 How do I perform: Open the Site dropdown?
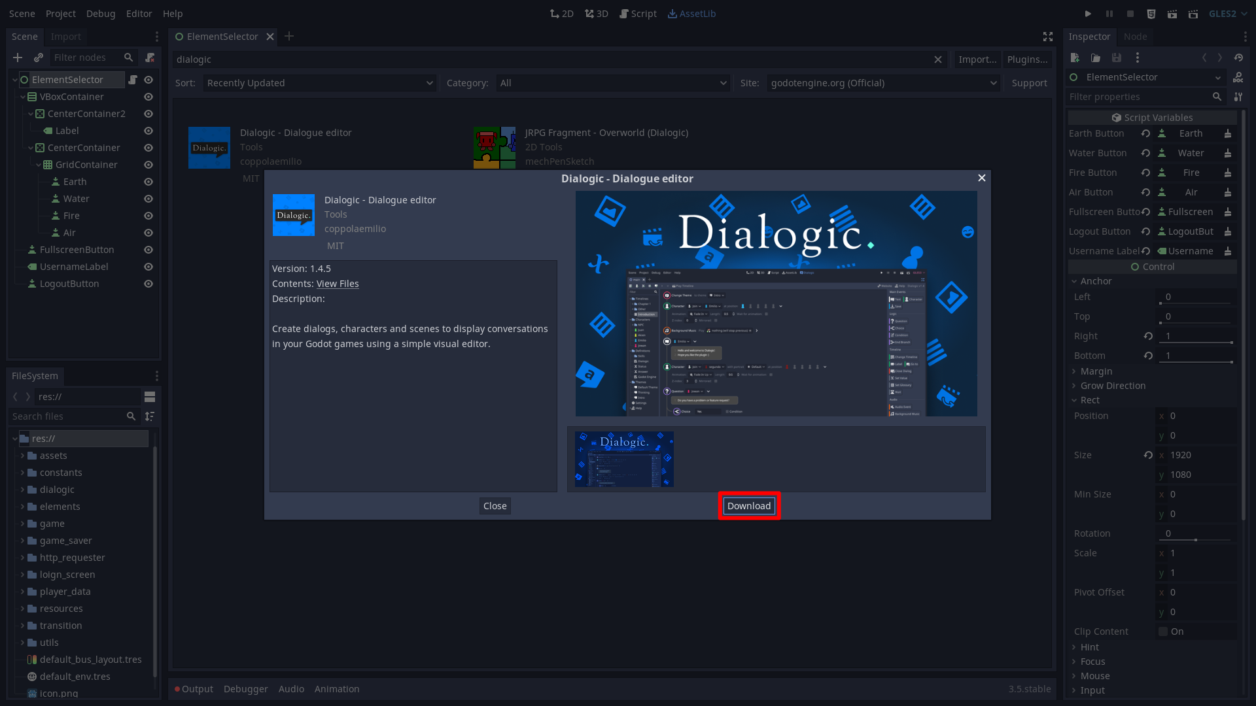click(x=883, y=83)
